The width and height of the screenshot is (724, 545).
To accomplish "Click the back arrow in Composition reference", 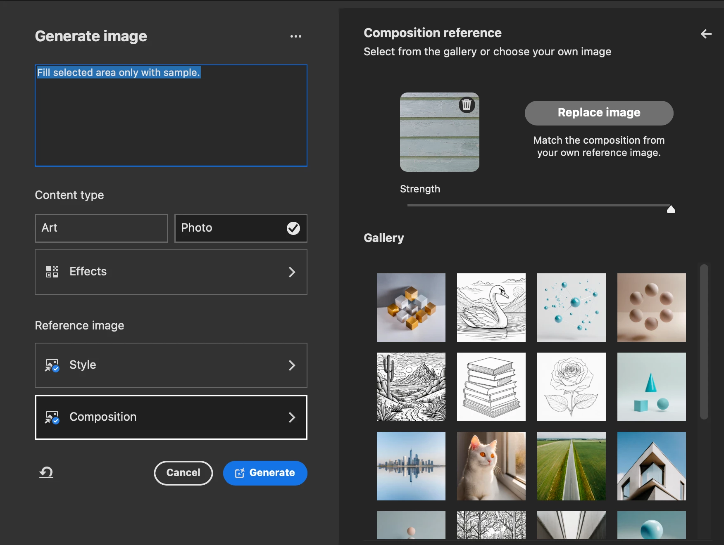I will [x=706, y=34].
